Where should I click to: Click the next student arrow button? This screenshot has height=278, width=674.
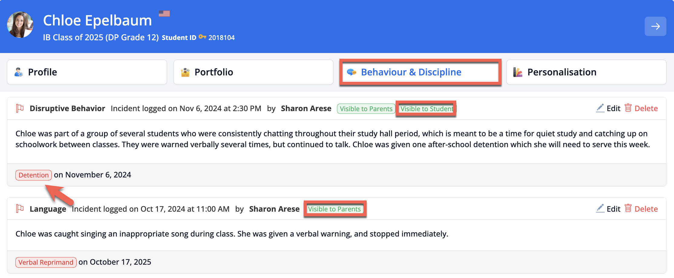pos(655,26)
